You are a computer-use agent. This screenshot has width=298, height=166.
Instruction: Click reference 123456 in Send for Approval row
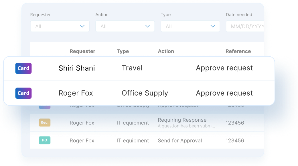235,141
